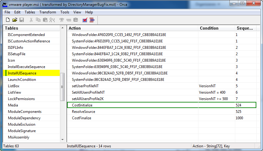Select WindowsFolder.63E949F6 action row
Viewport: 263px width, 151px height.
click(x=162, y=60)
